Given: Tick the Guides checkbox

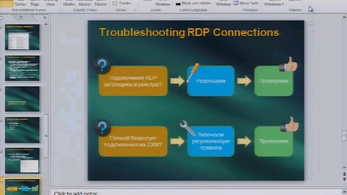Looking at the screenshot, I should click(x=115, y=3).
